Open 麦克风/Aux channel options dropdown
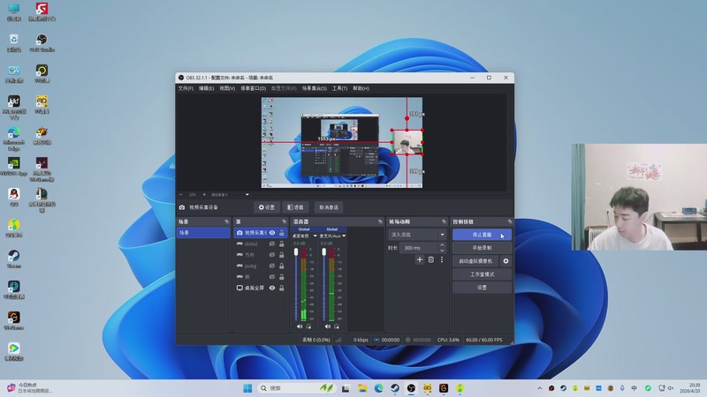The width and height of the screenshot is (707, 397). tap(344, 236)
